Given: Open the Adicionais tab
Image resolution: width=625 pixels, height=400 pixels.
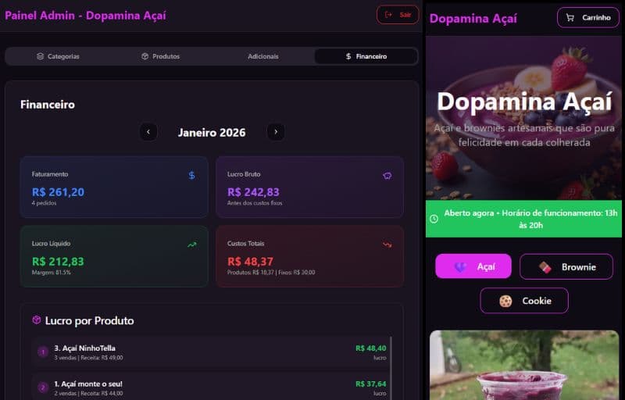Looking at the screenshot, I should click(263, 56).
